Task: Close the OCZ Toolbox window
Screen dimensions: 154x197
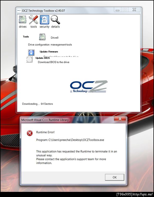Action: click(134, 10)
